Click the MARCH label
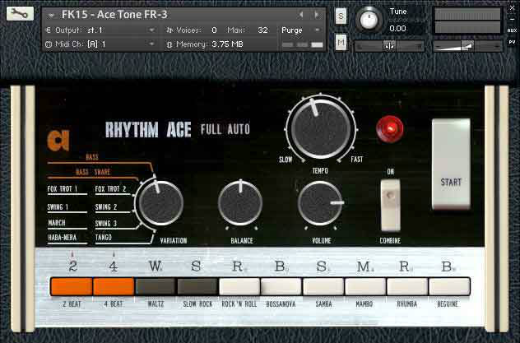Viewport: 520px width, 343px height. 57,223
